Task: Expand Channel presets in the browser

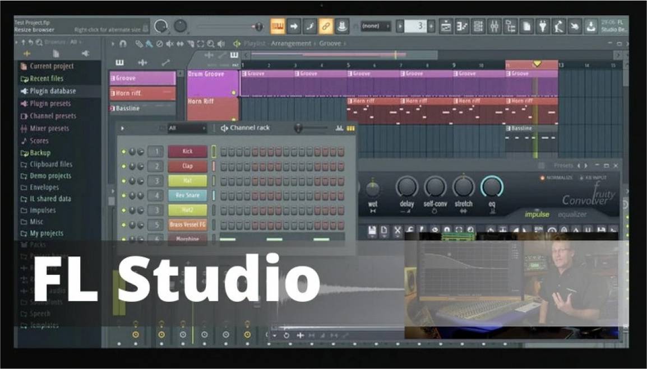Action: tap(53, 116)
